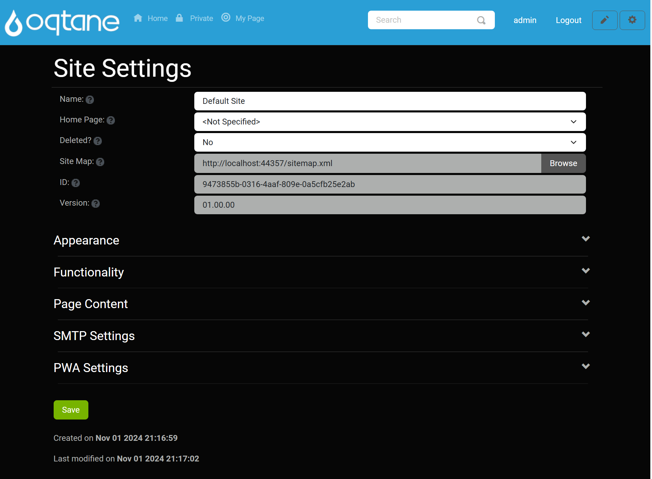Show help for Site Map field
The height and width of the screenshot is (479, 652).
click(100, 162)
